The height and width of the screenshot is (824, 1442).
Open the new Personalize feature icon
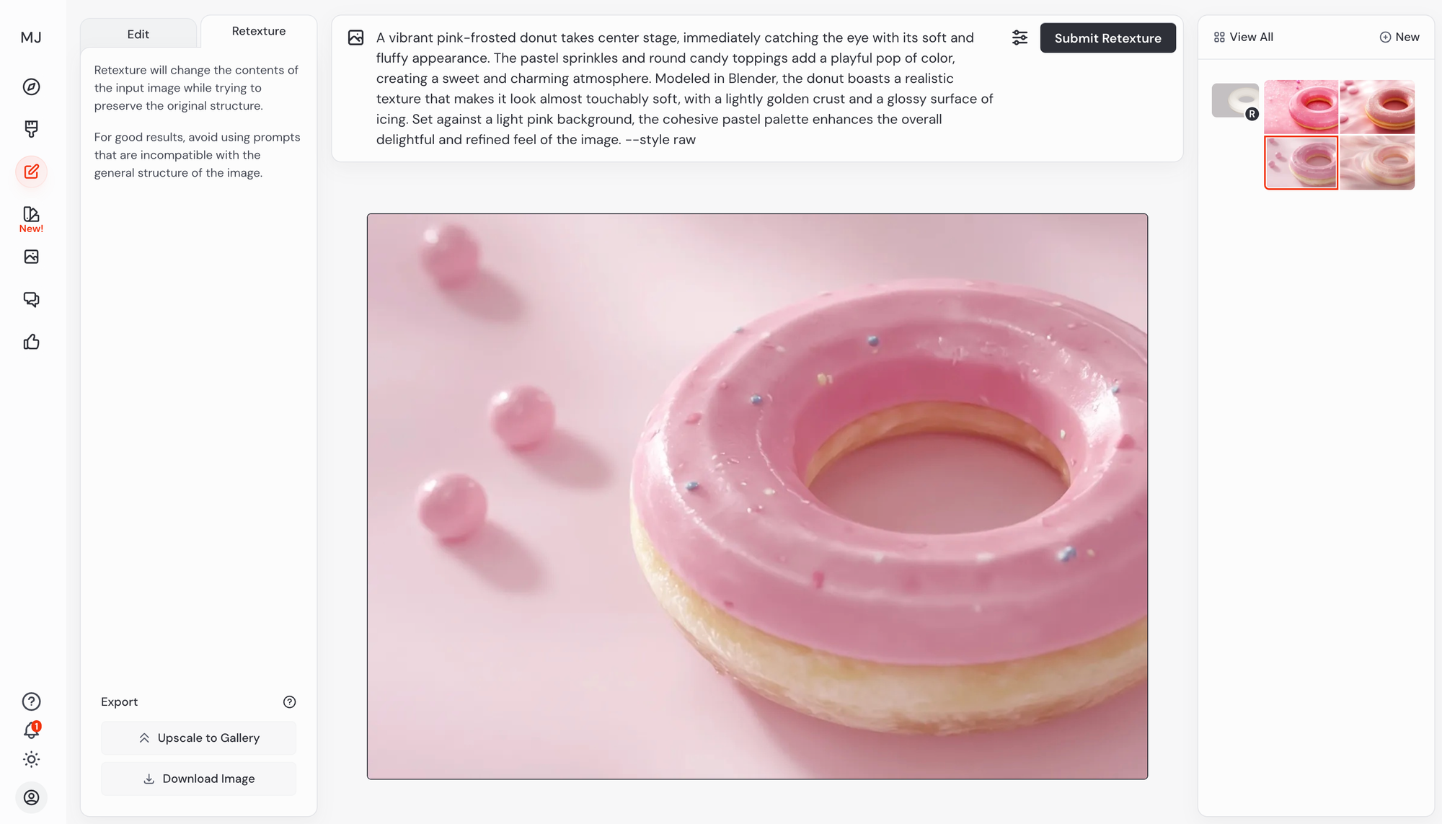pyautogui.click(x=31, y=219)
